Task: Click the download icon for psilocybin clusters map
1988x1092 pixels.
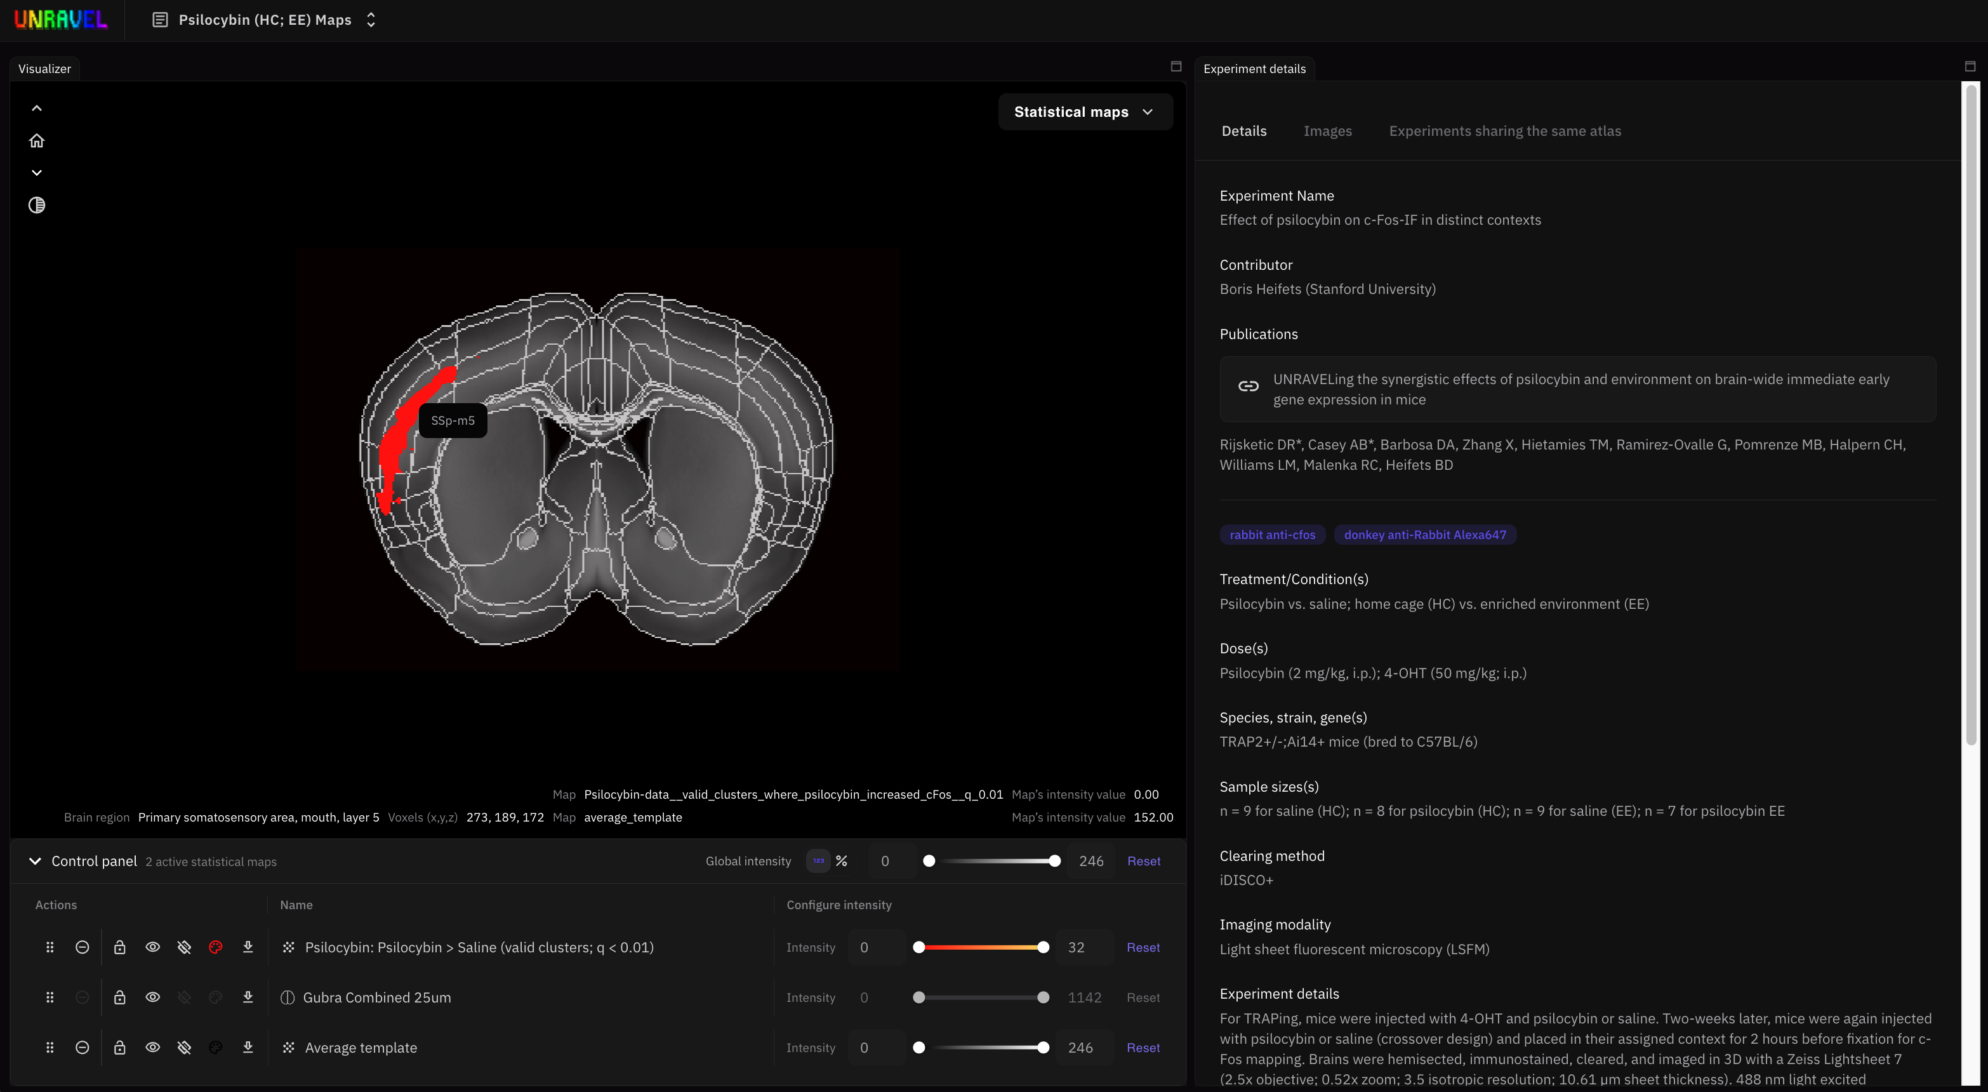Action: (x=246, y=948)
